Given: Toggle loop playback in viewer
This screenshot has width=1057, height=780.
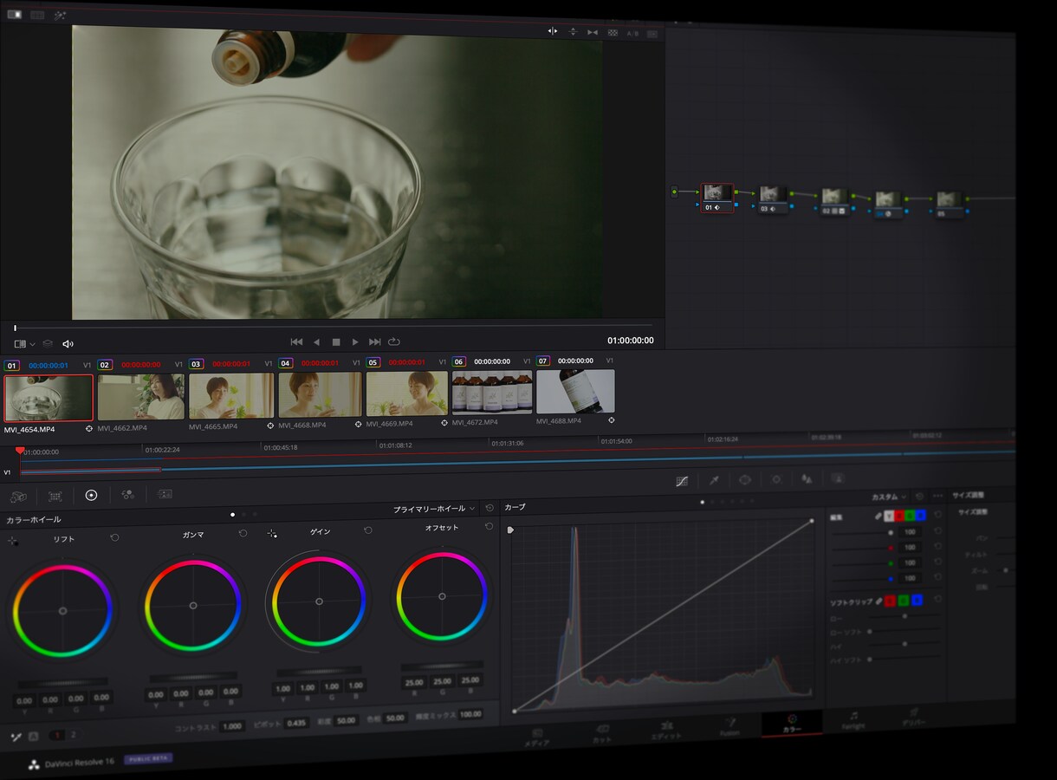Looking at the screenshot, I should coord(394,342).
